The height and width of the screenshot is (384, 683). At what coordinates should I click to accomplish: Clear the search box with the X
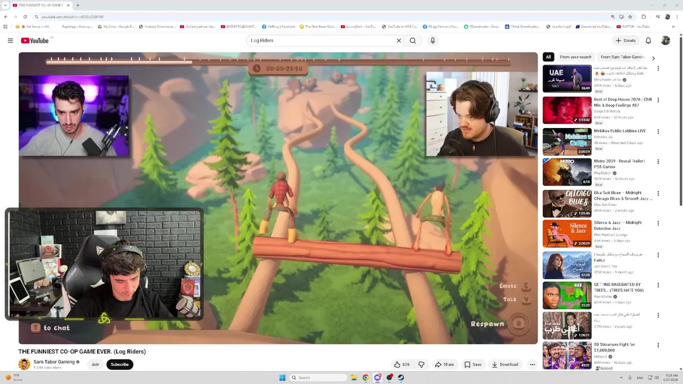click(x=399, y=41)
